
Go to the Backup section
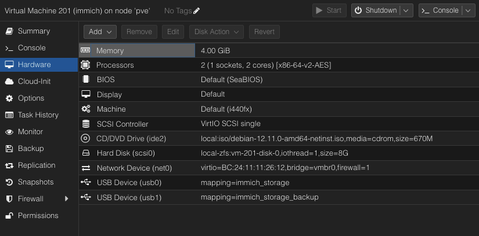[31, 149]
